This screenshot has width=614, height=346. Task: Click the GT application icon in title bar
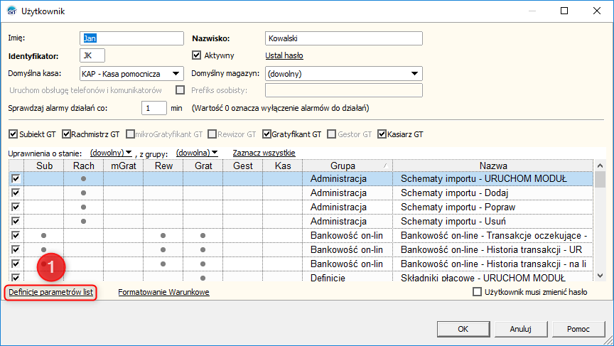tap(11, 11)
